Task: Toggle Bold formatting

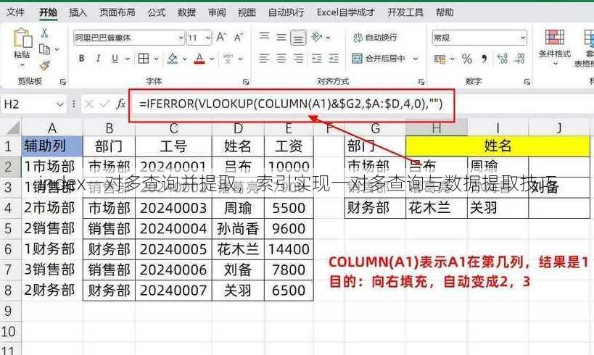Action: [81, 58]
